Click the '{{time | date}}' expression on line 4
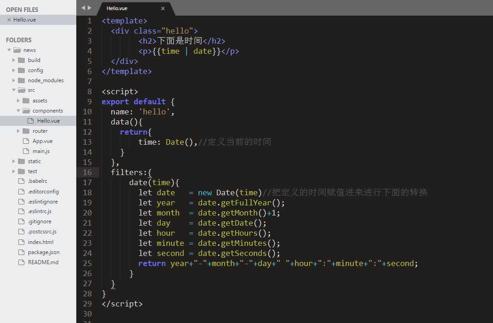 (x=187, y=51)
